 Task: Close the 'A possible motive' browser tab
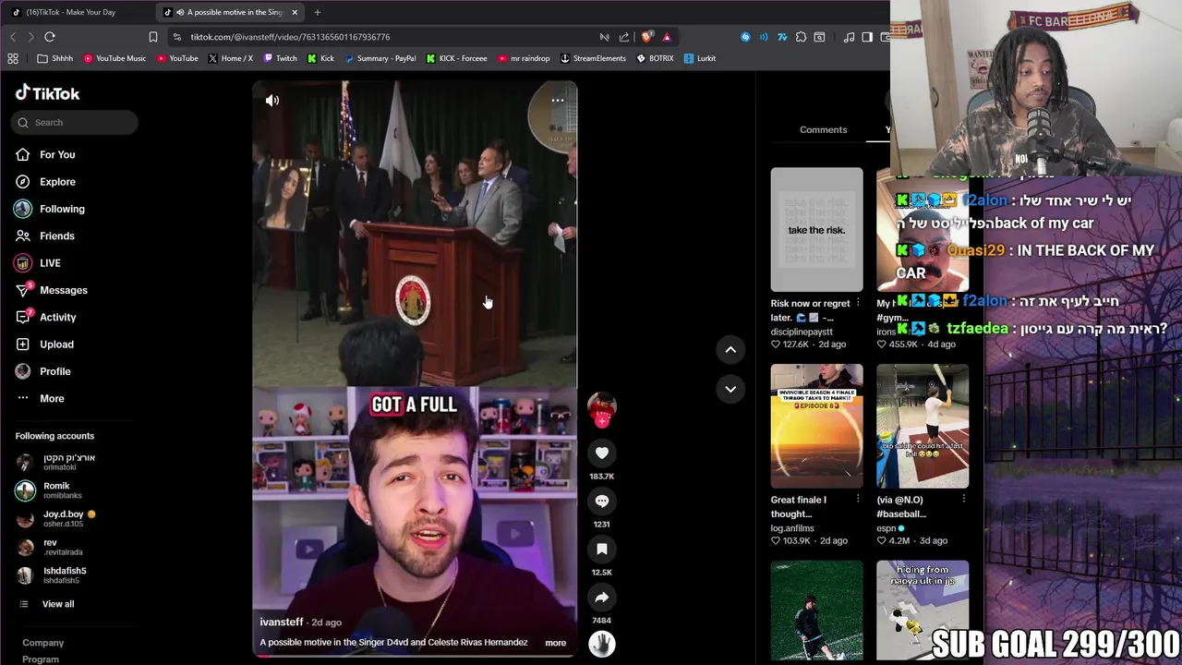295,12
